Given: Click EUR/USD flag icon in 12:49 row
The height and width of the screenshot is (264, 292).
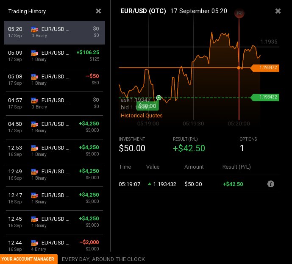Looking at the screenshot, I should (35, 172).
